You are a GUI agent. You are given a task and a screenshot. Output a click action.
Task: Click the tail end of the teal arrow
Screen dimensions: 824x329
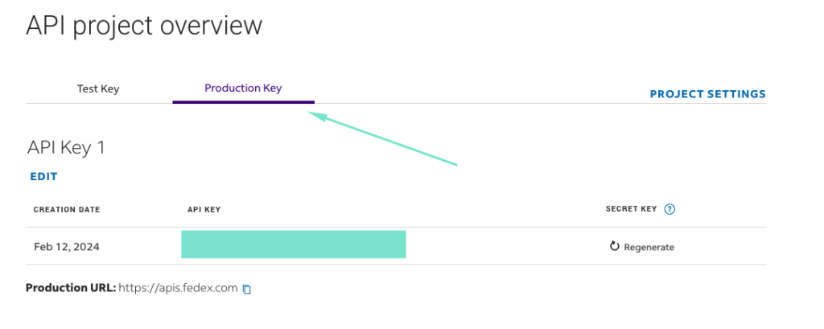(x=455, y=164)
